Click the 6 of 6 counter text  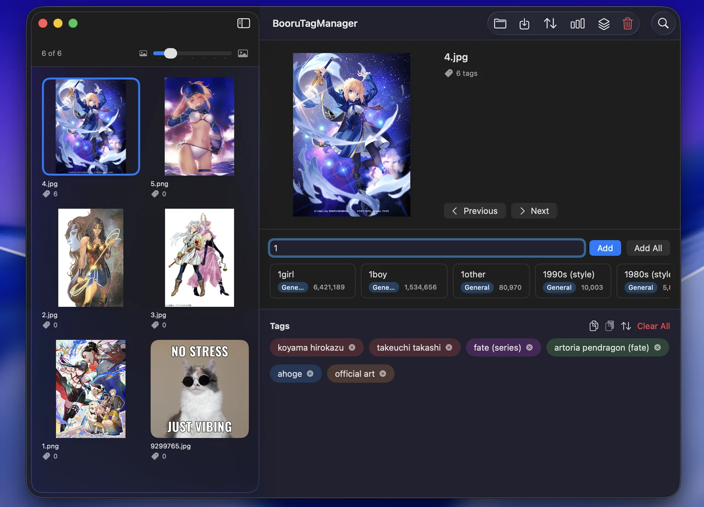(52, 54)
